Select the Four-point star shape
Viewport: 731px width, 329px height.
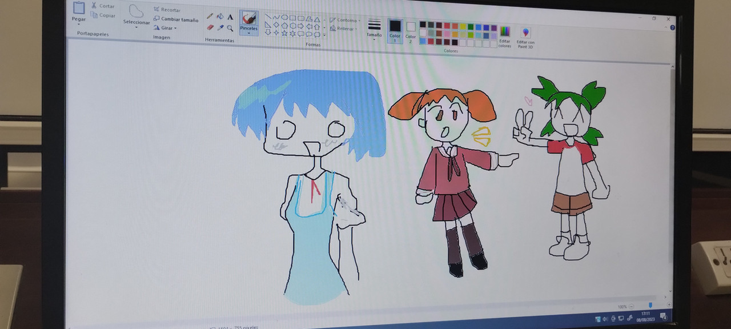[x=276, y=33]
